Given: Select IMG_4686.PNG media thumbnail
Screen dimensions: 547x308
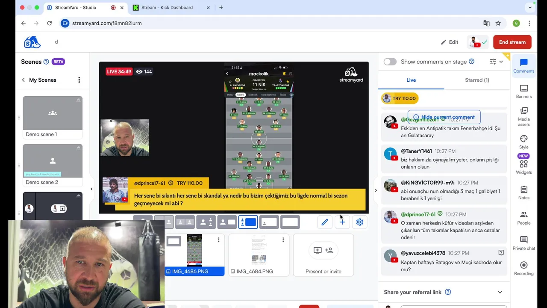Looking at the screenshot, I should tap(194, 255).
